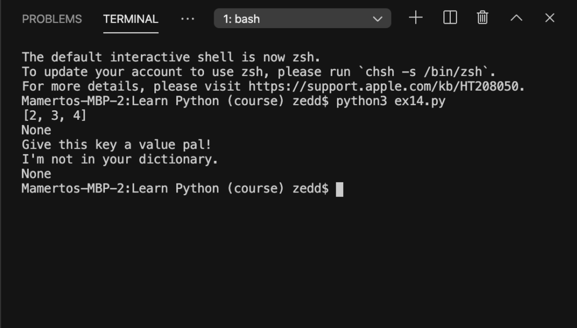Viewport: 577px width, 328px height.
Task: Click the chevron arrow in bash dropdown
Action: tap(378, 19)
